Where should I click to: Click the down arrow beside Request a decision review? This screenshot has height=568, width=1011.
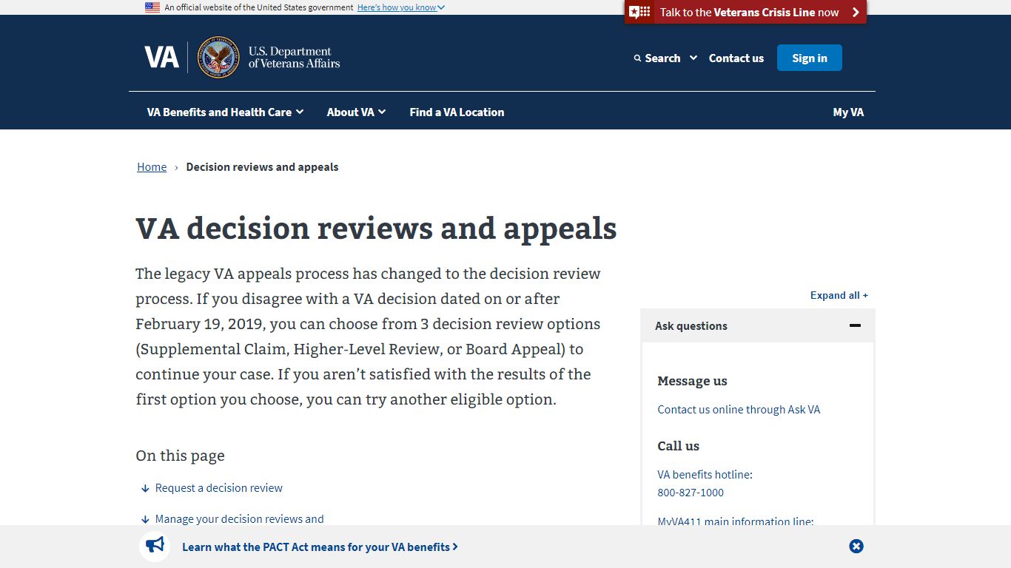coord(145,488)
